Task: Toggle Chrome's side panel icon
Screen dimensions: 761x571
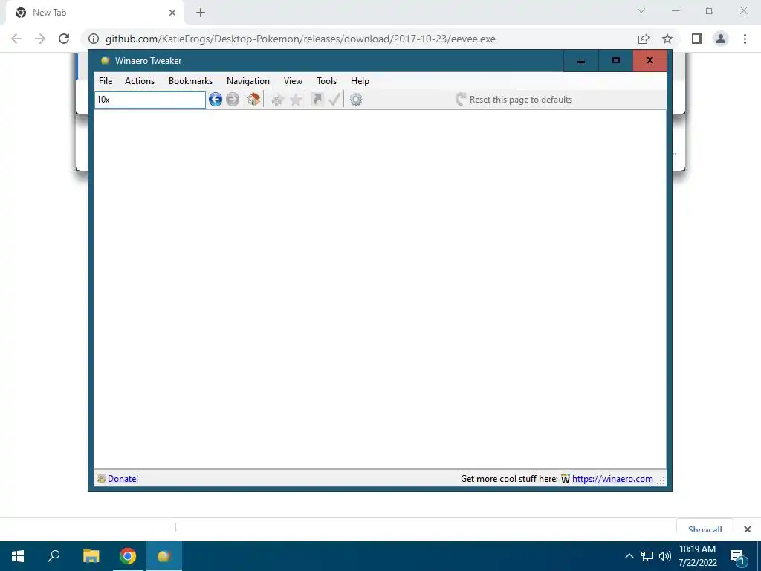Action: point(697,39)
